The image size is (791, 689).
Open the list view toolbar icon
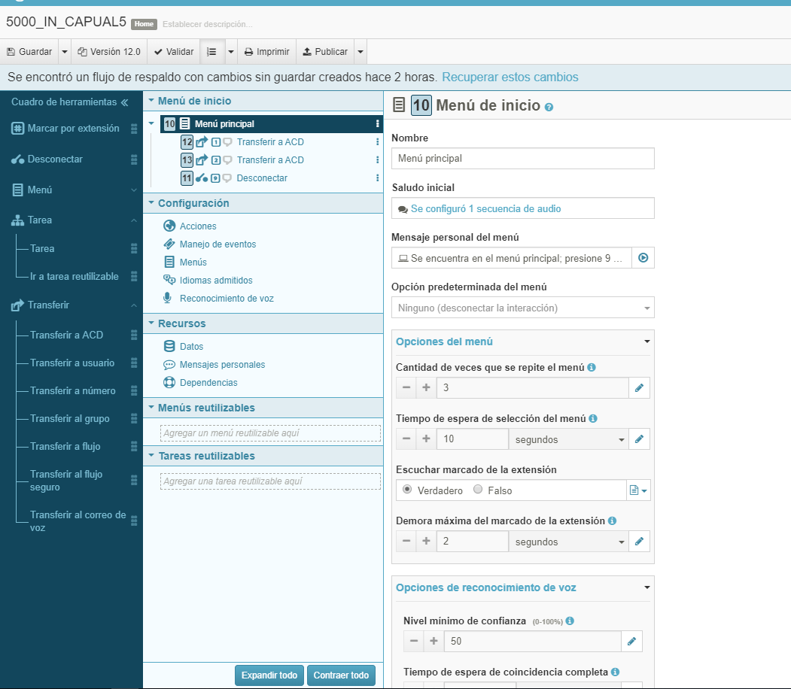212,52
